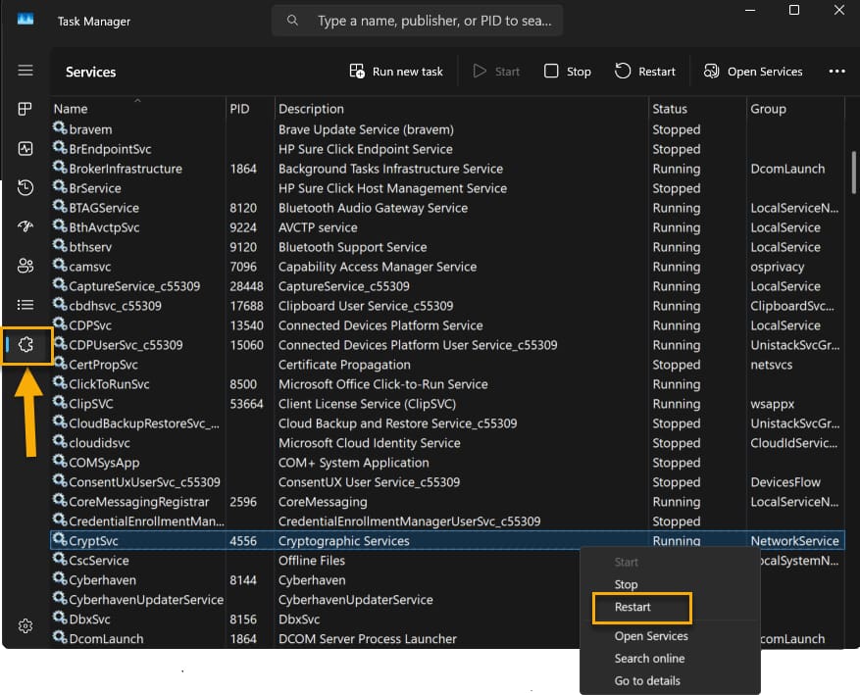Click Open Services in the toolbar

752,72
